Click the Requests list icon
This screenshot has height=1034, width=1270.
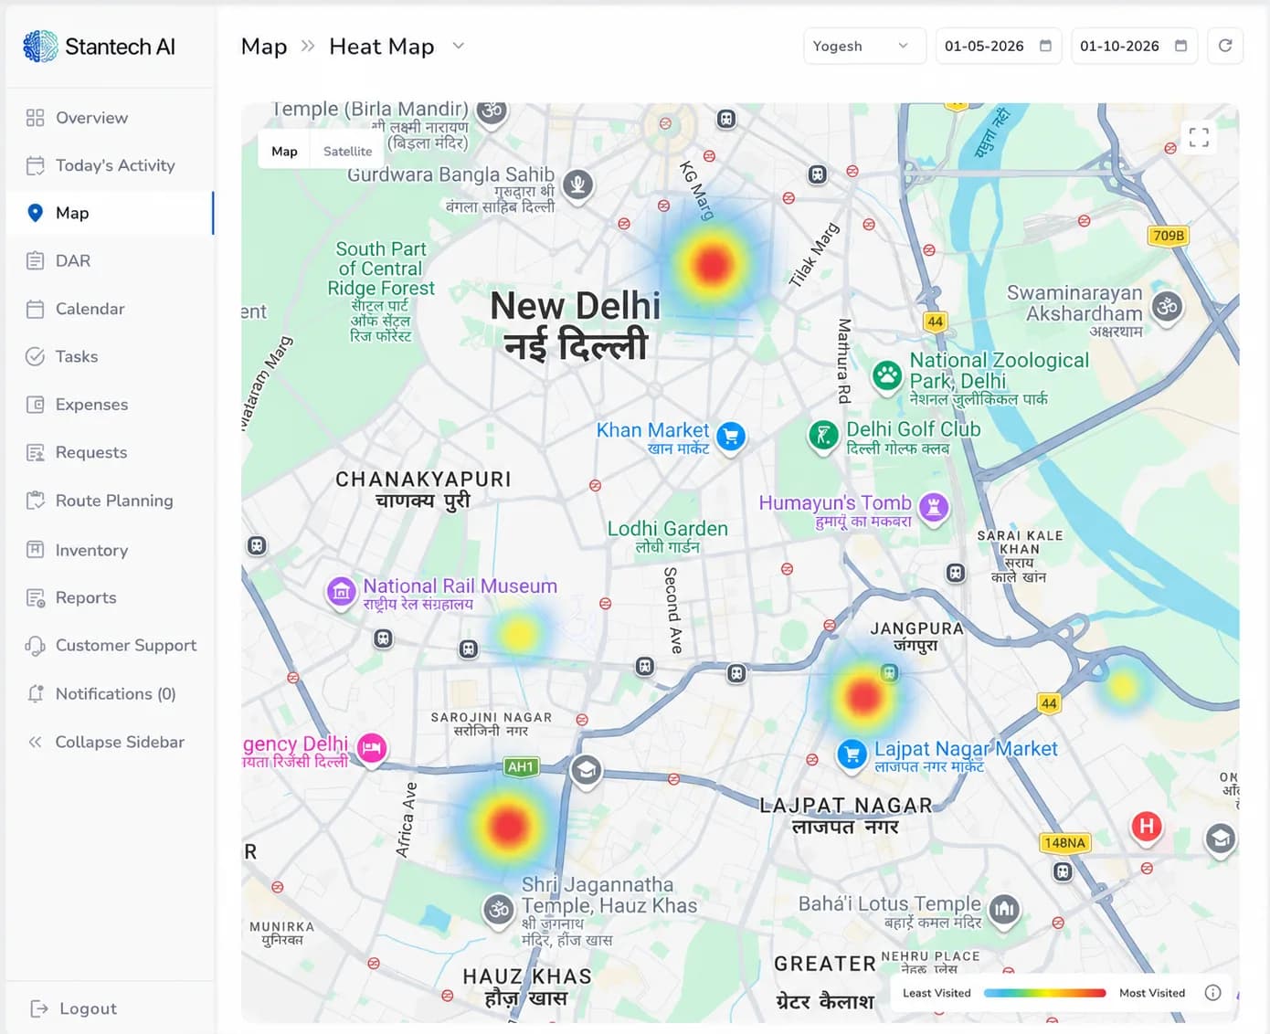[x=36, y=452]
